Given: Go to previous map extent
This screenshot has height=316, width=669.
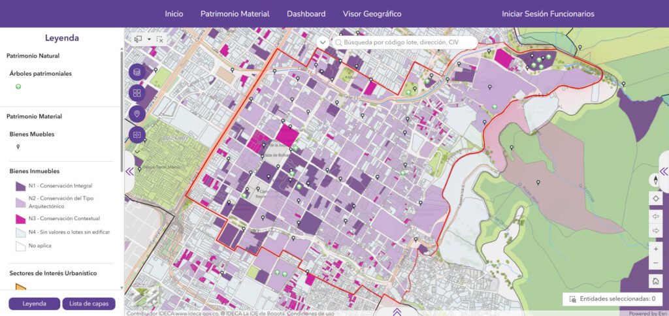Looking at the screenshot, I should (x=655, y=217).
